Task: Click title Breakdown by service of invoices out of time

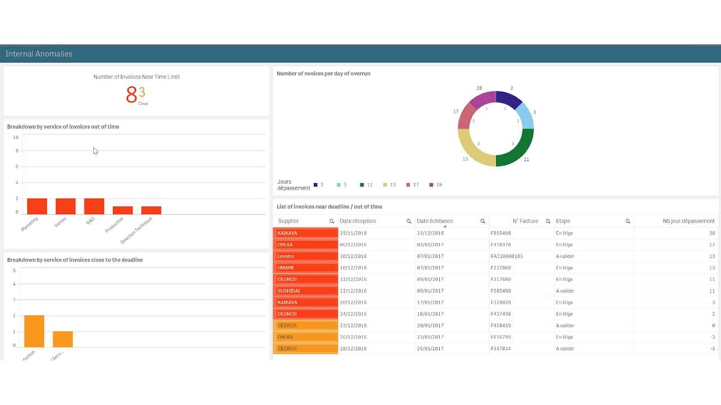Action: (63, 127)
